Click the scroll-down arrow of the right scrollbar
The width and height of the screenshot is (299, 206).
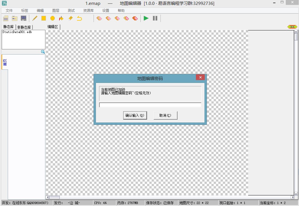point(296,194)
